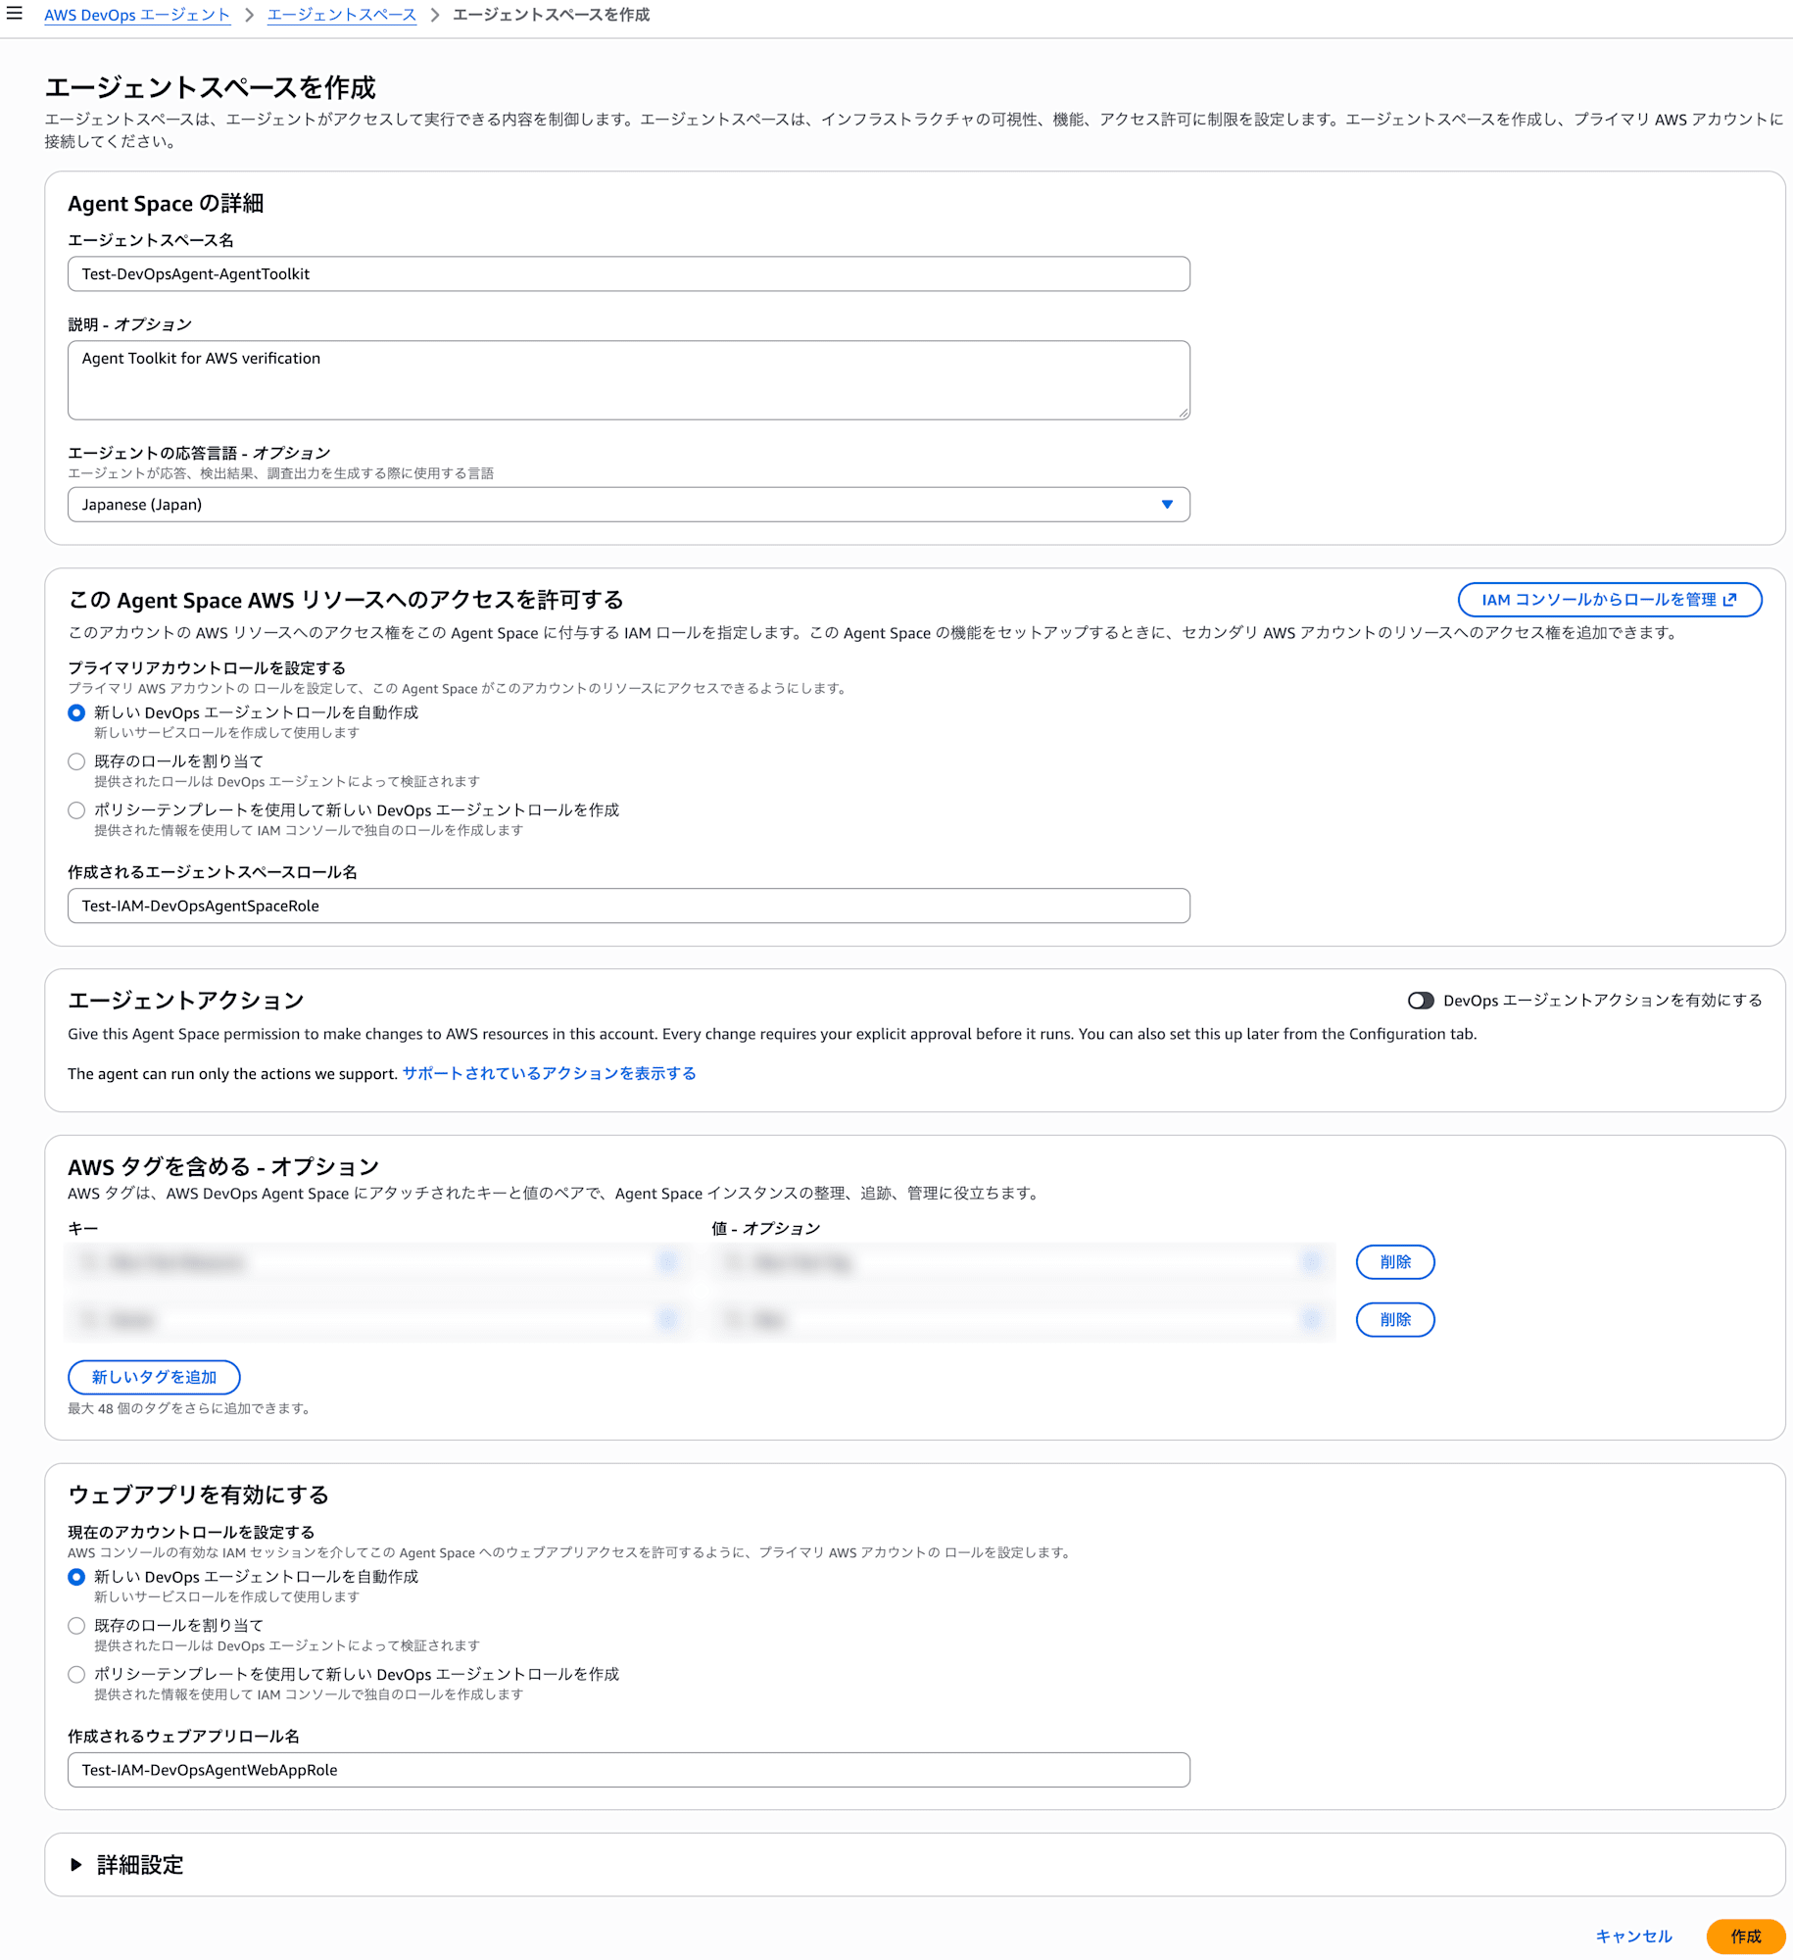This screenshot has height=1960, width=1793.
Task: Select policy template option under プライマリアカウントロール
Action: (76, 810)
